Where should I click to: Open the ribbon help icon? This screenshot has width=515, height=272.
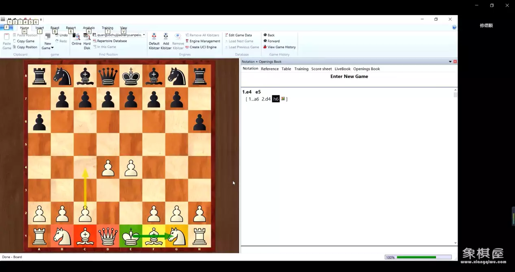[x=454, y=28]
